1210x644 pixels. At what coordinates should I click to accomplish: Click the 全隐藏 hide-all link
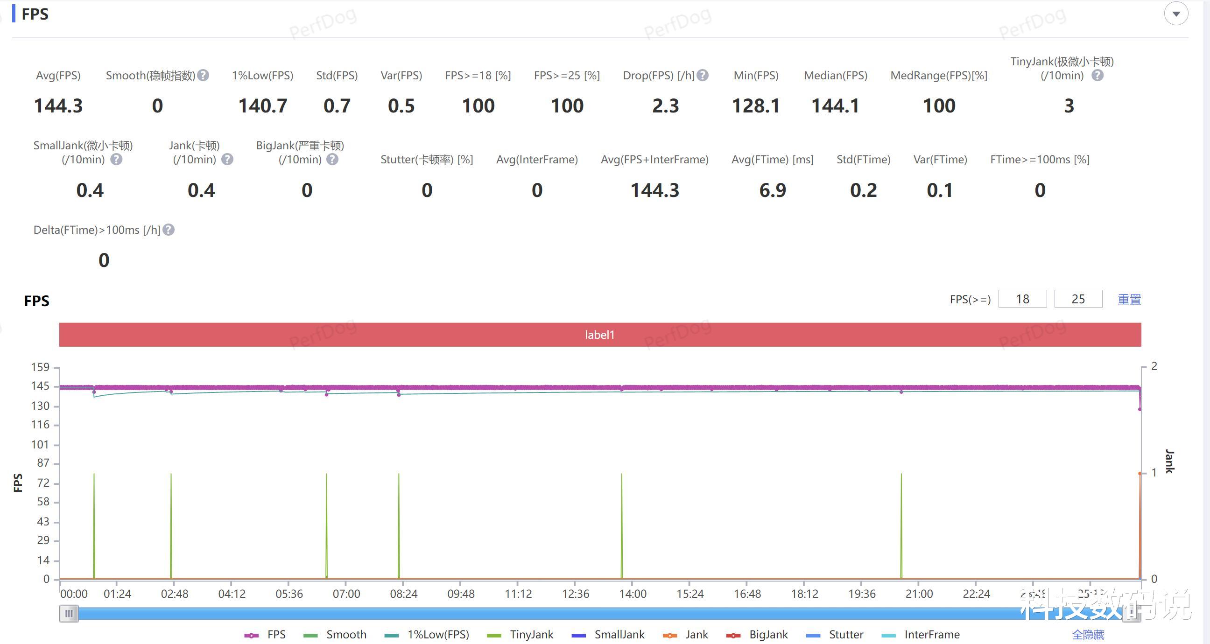(x=1088, y=635)
